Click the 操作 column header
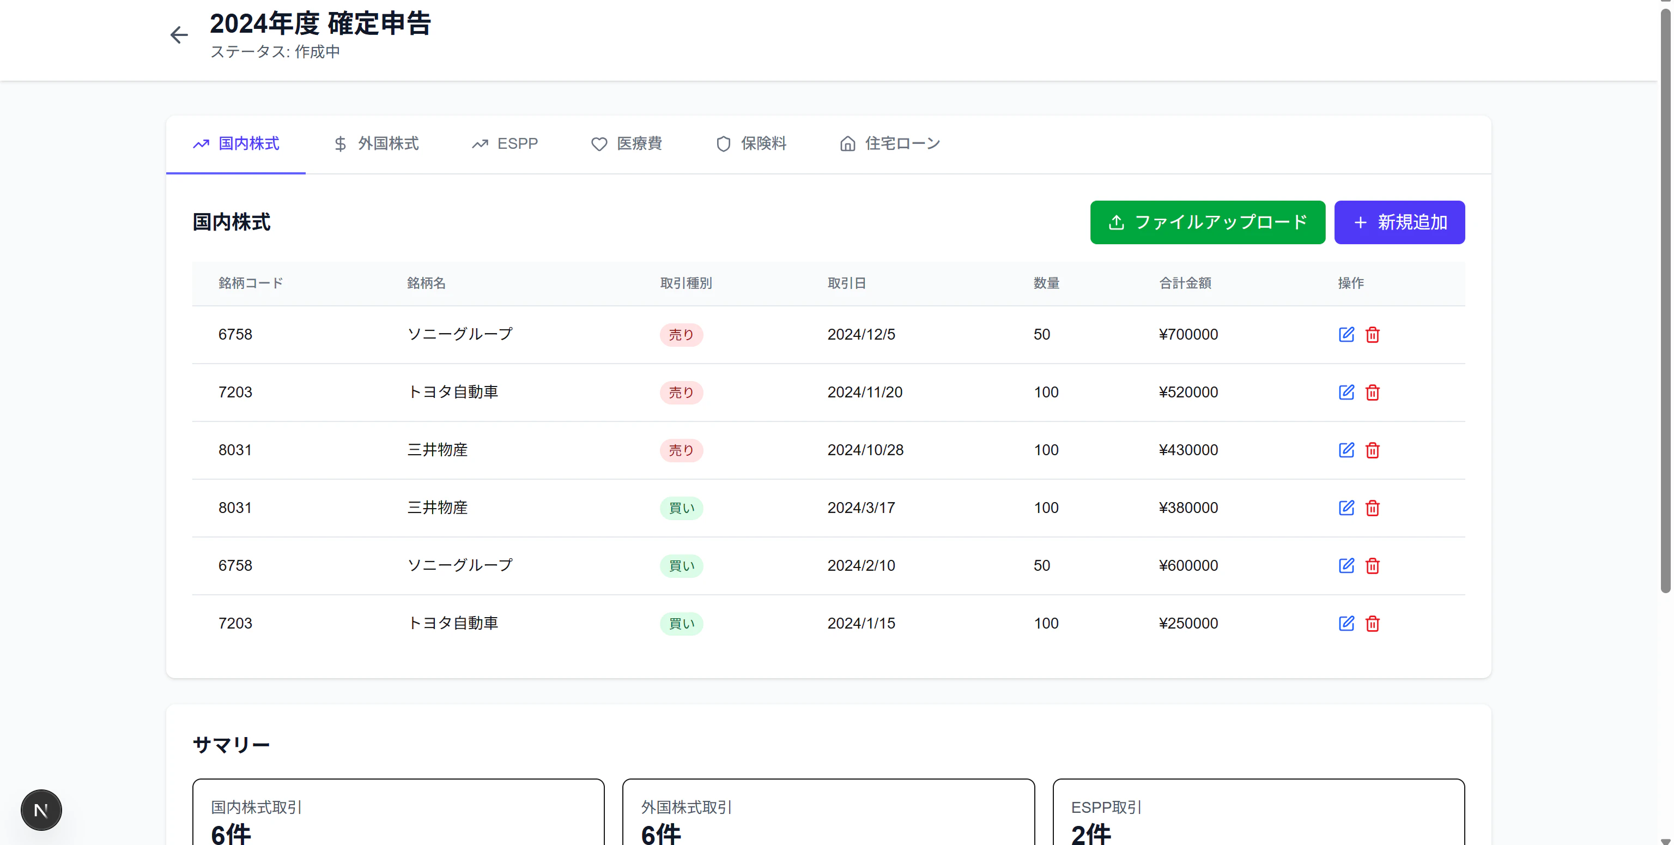This screenshot has height=845, width=1674. pyautogui.click(x=1350, y=283)
